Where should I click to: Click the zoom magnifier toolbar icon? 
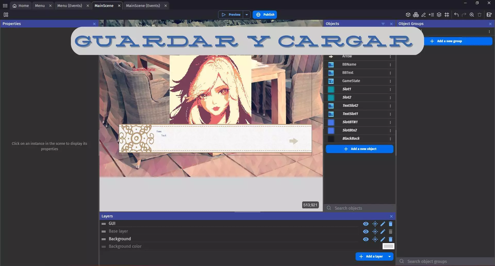(x=472, y=15)
